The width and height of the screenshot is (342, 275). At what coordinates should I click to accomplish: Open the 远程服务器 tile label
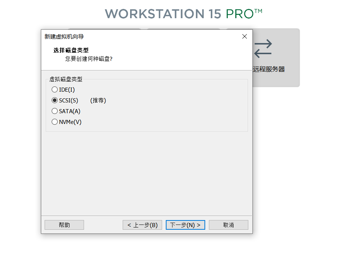269,69
